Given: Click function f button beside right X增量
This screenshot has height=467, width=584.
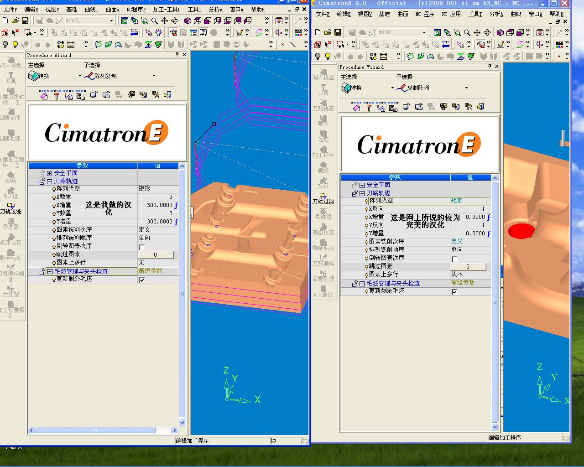Looking at the screenshot, I should tap(489, 218).
